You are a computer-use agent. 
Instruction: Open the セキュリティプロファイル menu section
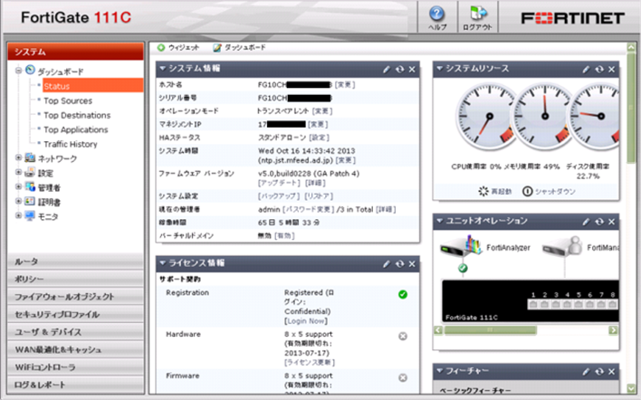(x=76, y=314)
